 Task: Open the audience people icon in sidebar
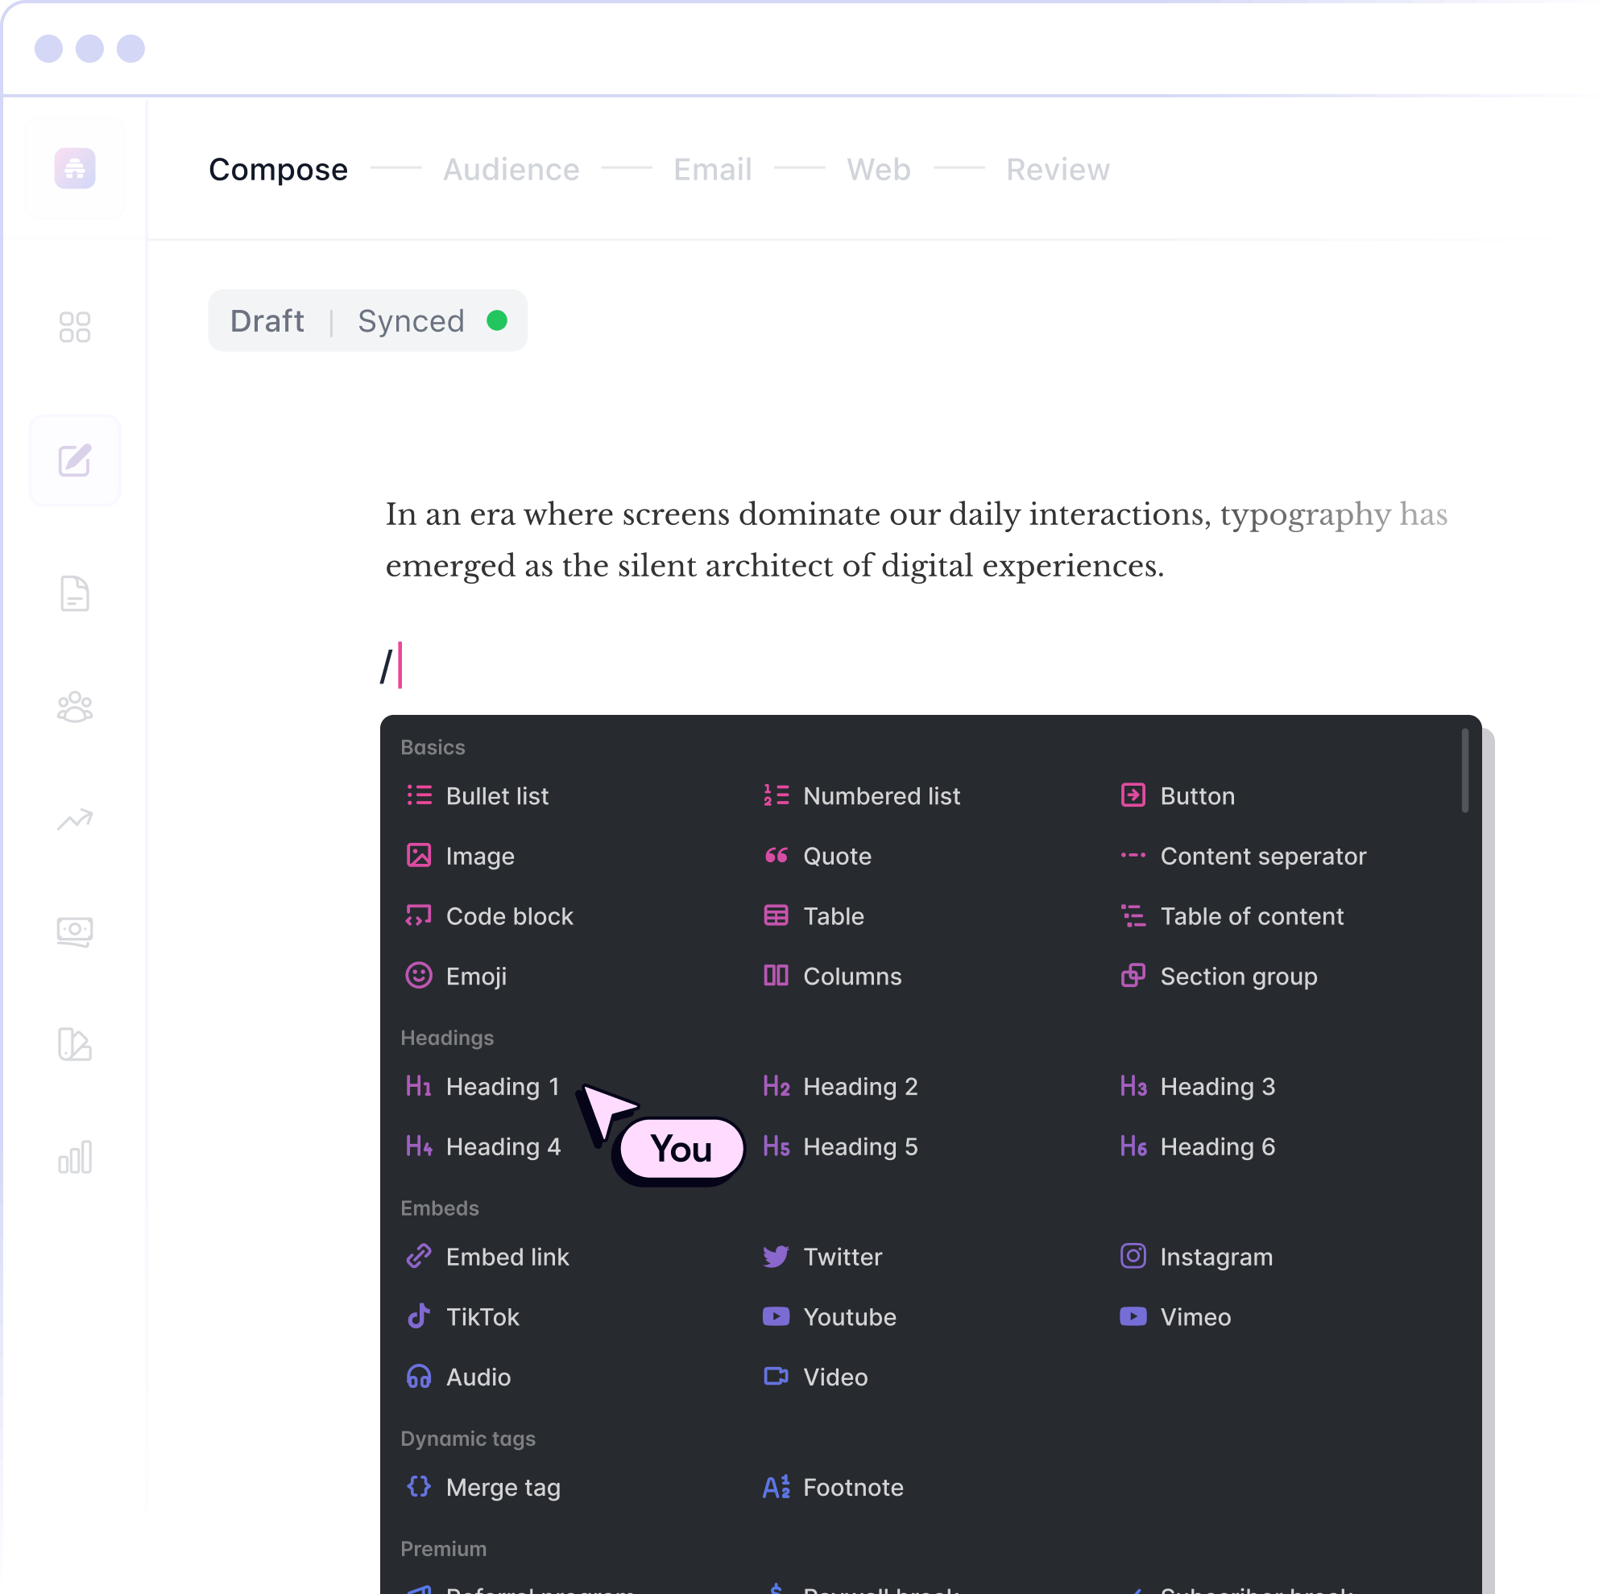point(75,708)
